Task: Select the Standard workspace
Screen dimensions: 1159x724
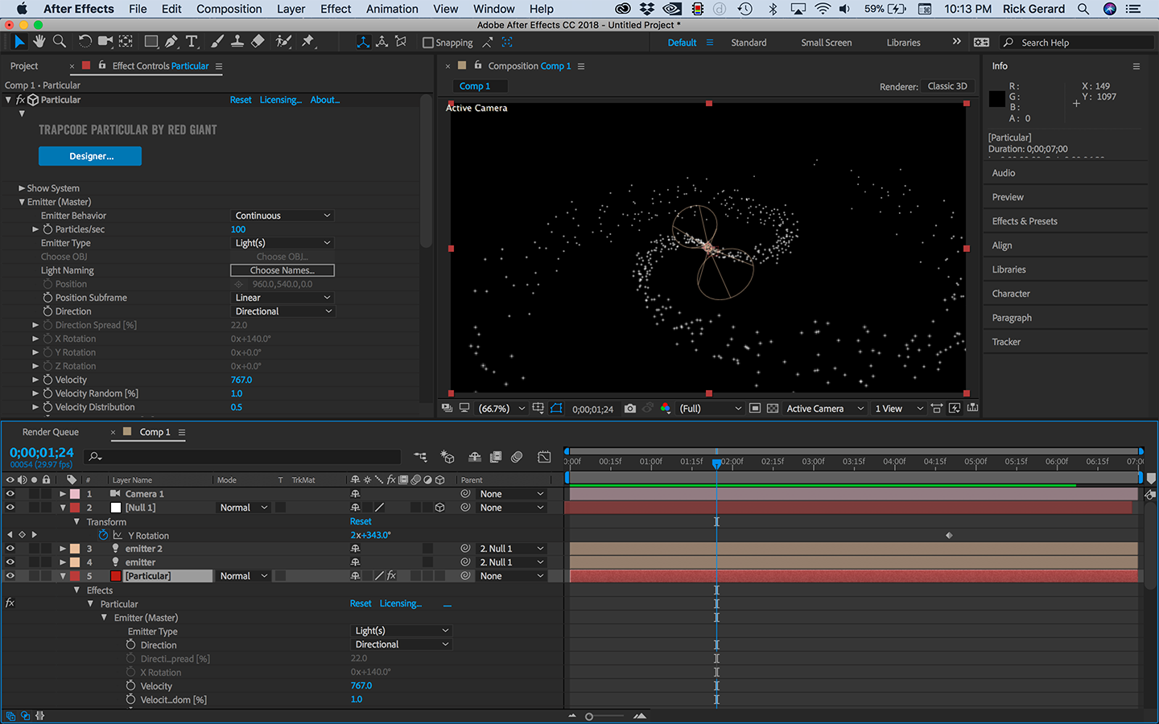Action: (749, 43)
